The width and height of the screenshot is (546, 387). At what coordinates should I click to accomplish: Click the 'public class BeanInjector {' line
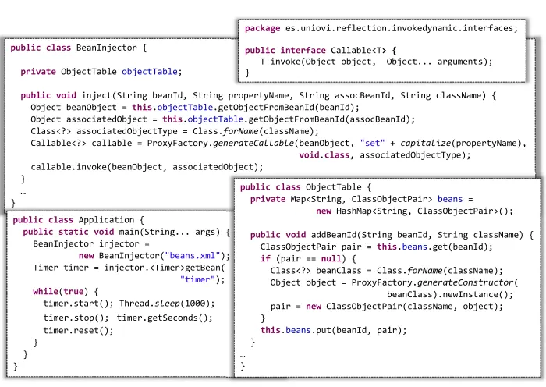[x=79, y=48]
